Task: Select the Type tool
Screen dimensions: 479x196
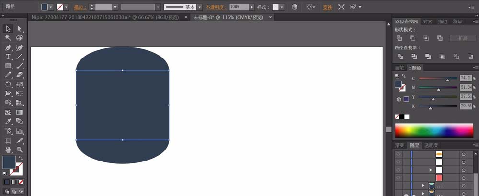Action: click(8, 57)
